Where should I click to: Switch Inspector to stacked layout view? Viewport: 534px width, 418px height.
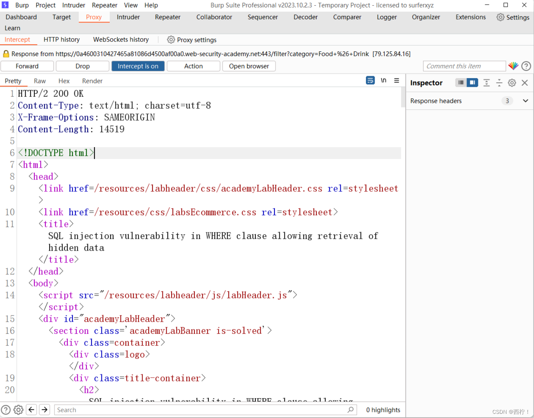click(461, 82)
